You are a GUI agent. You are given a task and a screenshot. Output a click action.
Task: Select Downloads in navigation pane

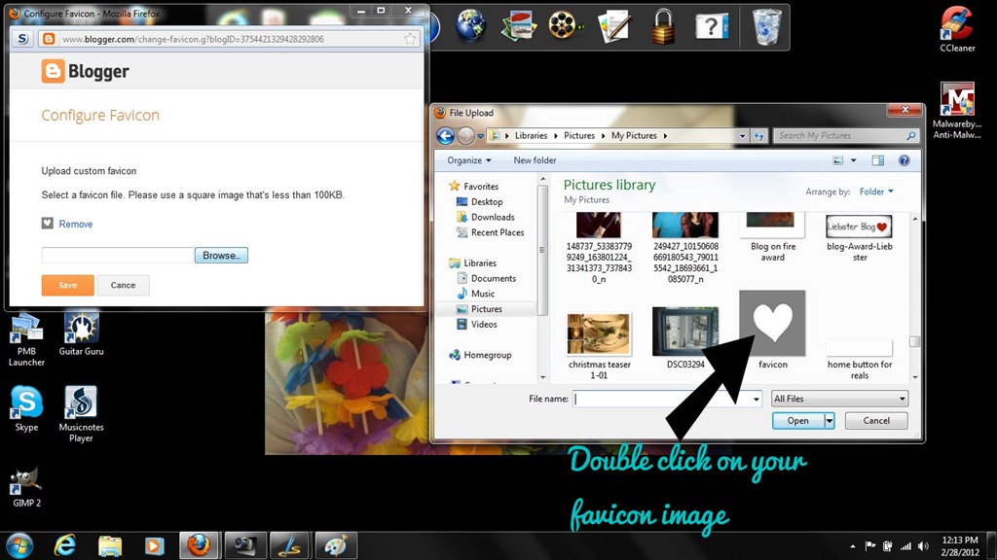(x=486, y=217)
